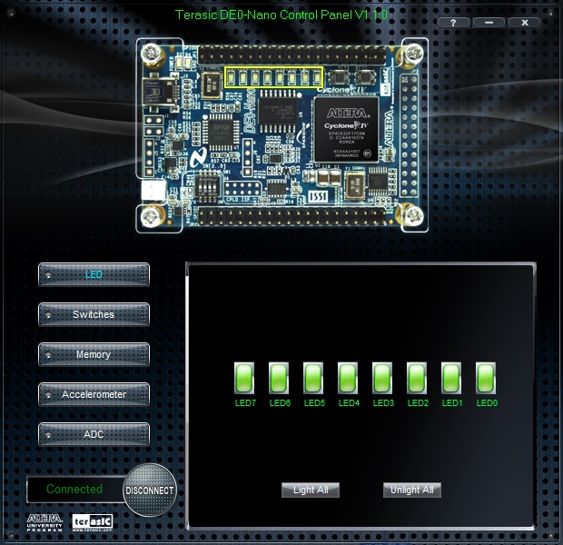The height and width of the screenshot is (545, 563).
Task: Toggle the LED7 indicator
Action: click(244, 378)
